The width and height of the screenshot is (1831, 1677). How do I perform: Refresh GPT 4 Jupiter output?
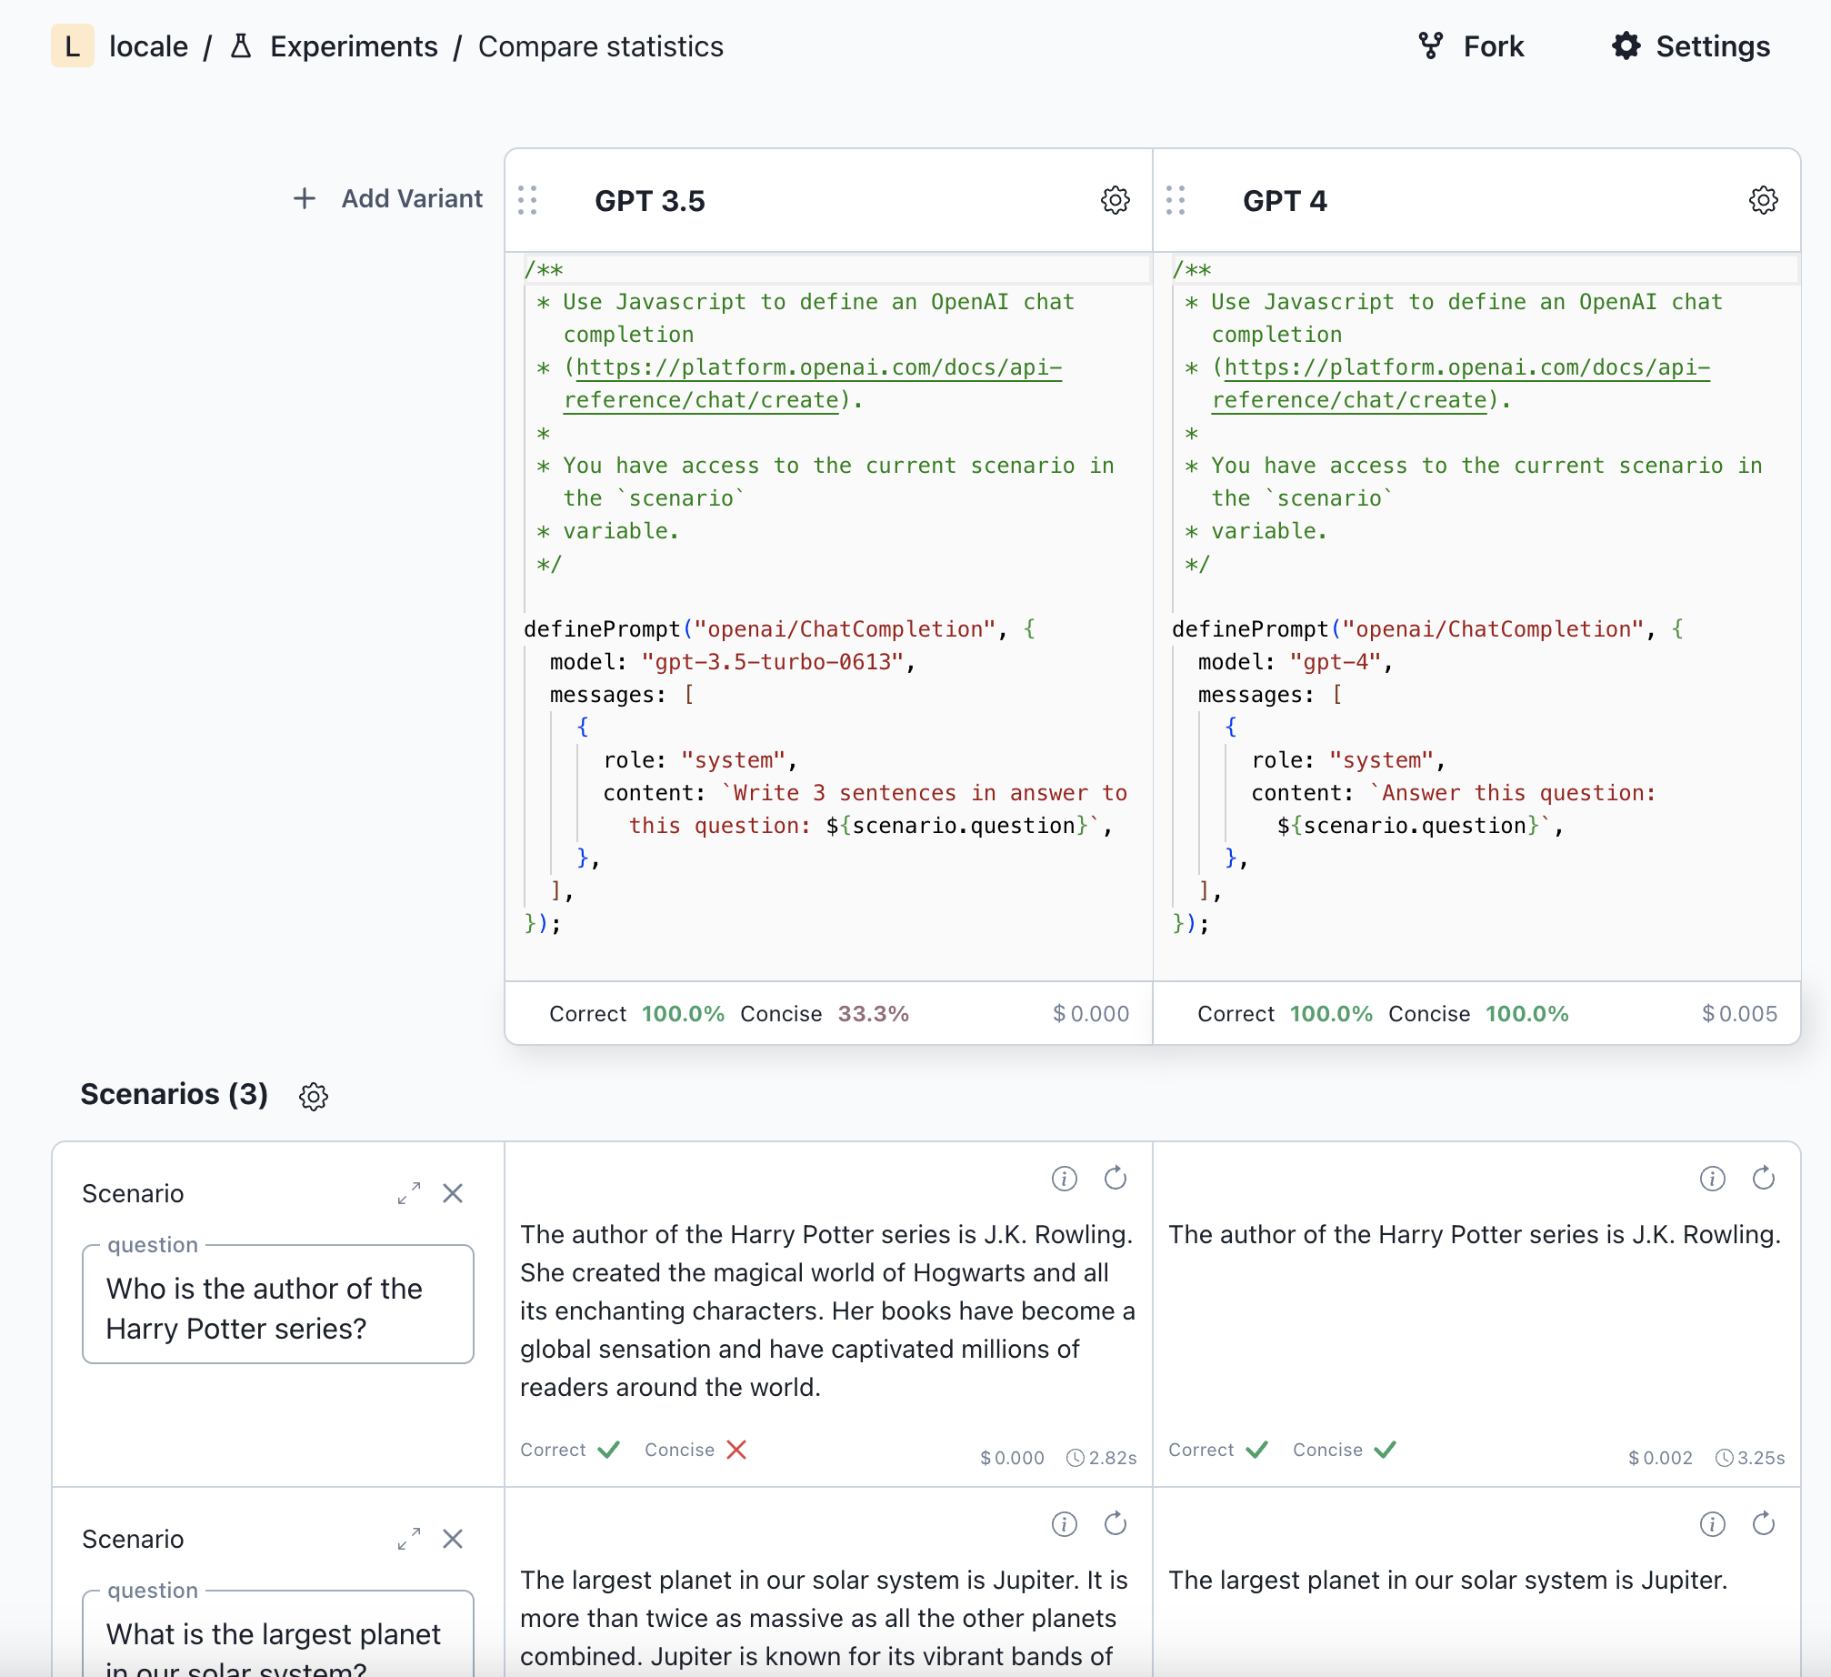[x=1763, y=1524]
